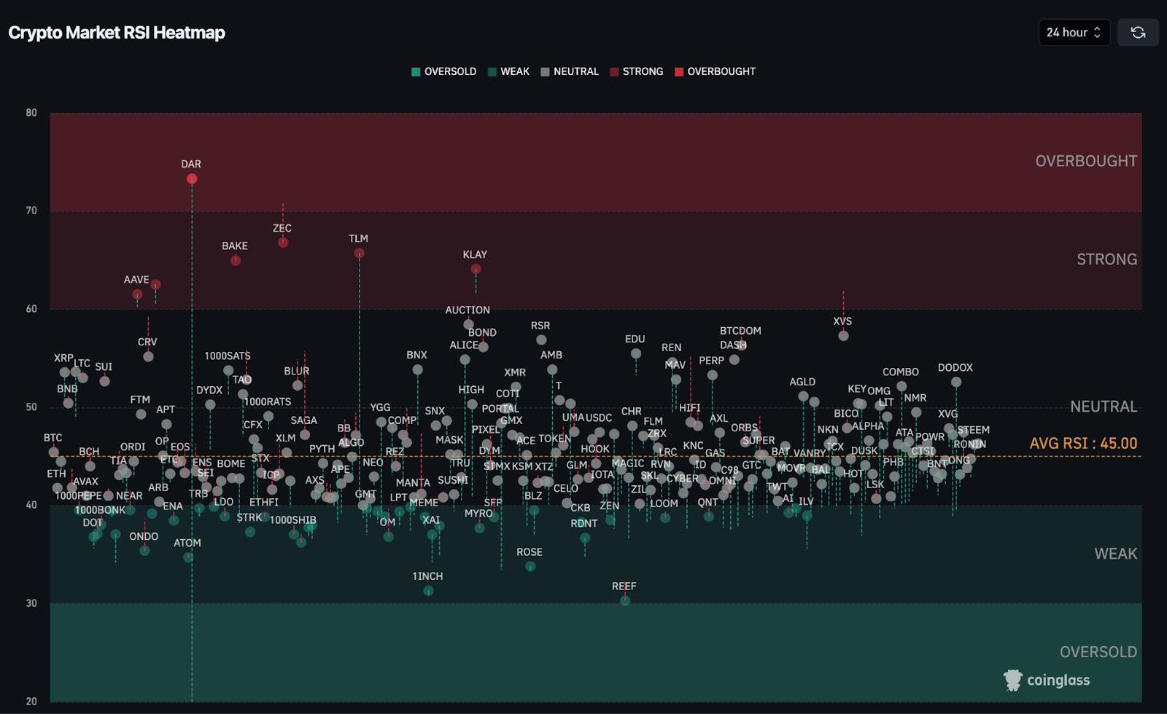Viewport: 1167px width, 714px height.
Task: Select the AGLD data point
Action: [803, 396]
